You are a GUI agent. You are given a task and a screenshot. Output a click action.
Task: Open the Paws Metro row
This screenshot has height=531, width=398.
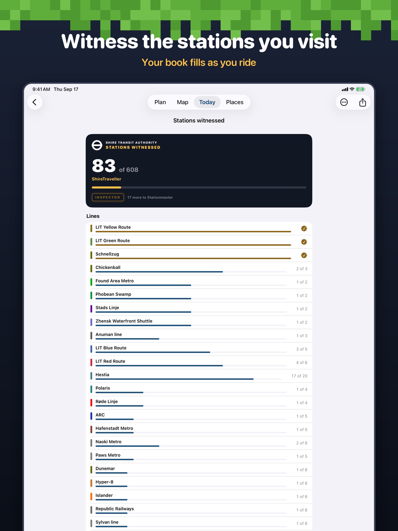pyautogui.click(x=199, y=456)
